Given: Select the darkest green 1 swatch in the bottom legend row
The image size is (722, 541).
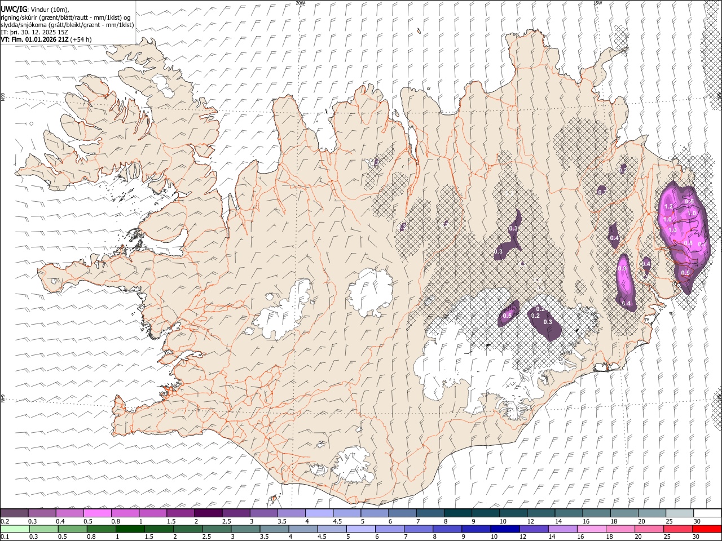Looking at the screenshot, I should 130,529.
